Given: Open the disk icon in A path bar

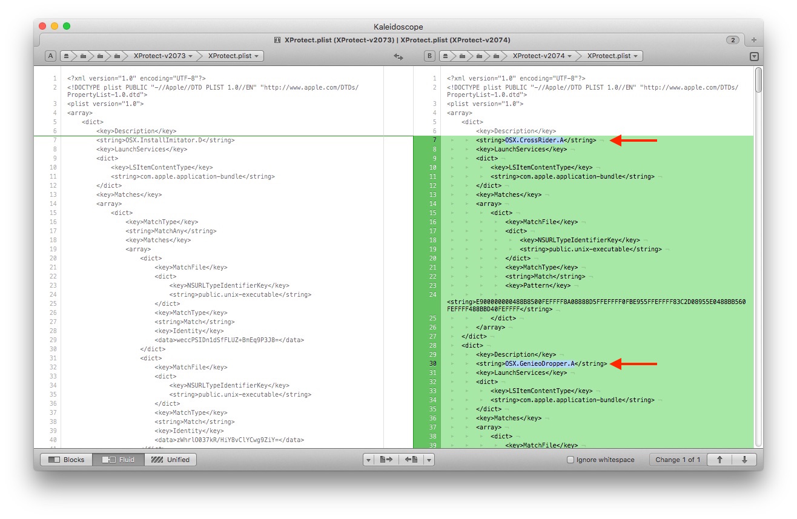Looking at the screenshot, I should (x=66, y=56).
